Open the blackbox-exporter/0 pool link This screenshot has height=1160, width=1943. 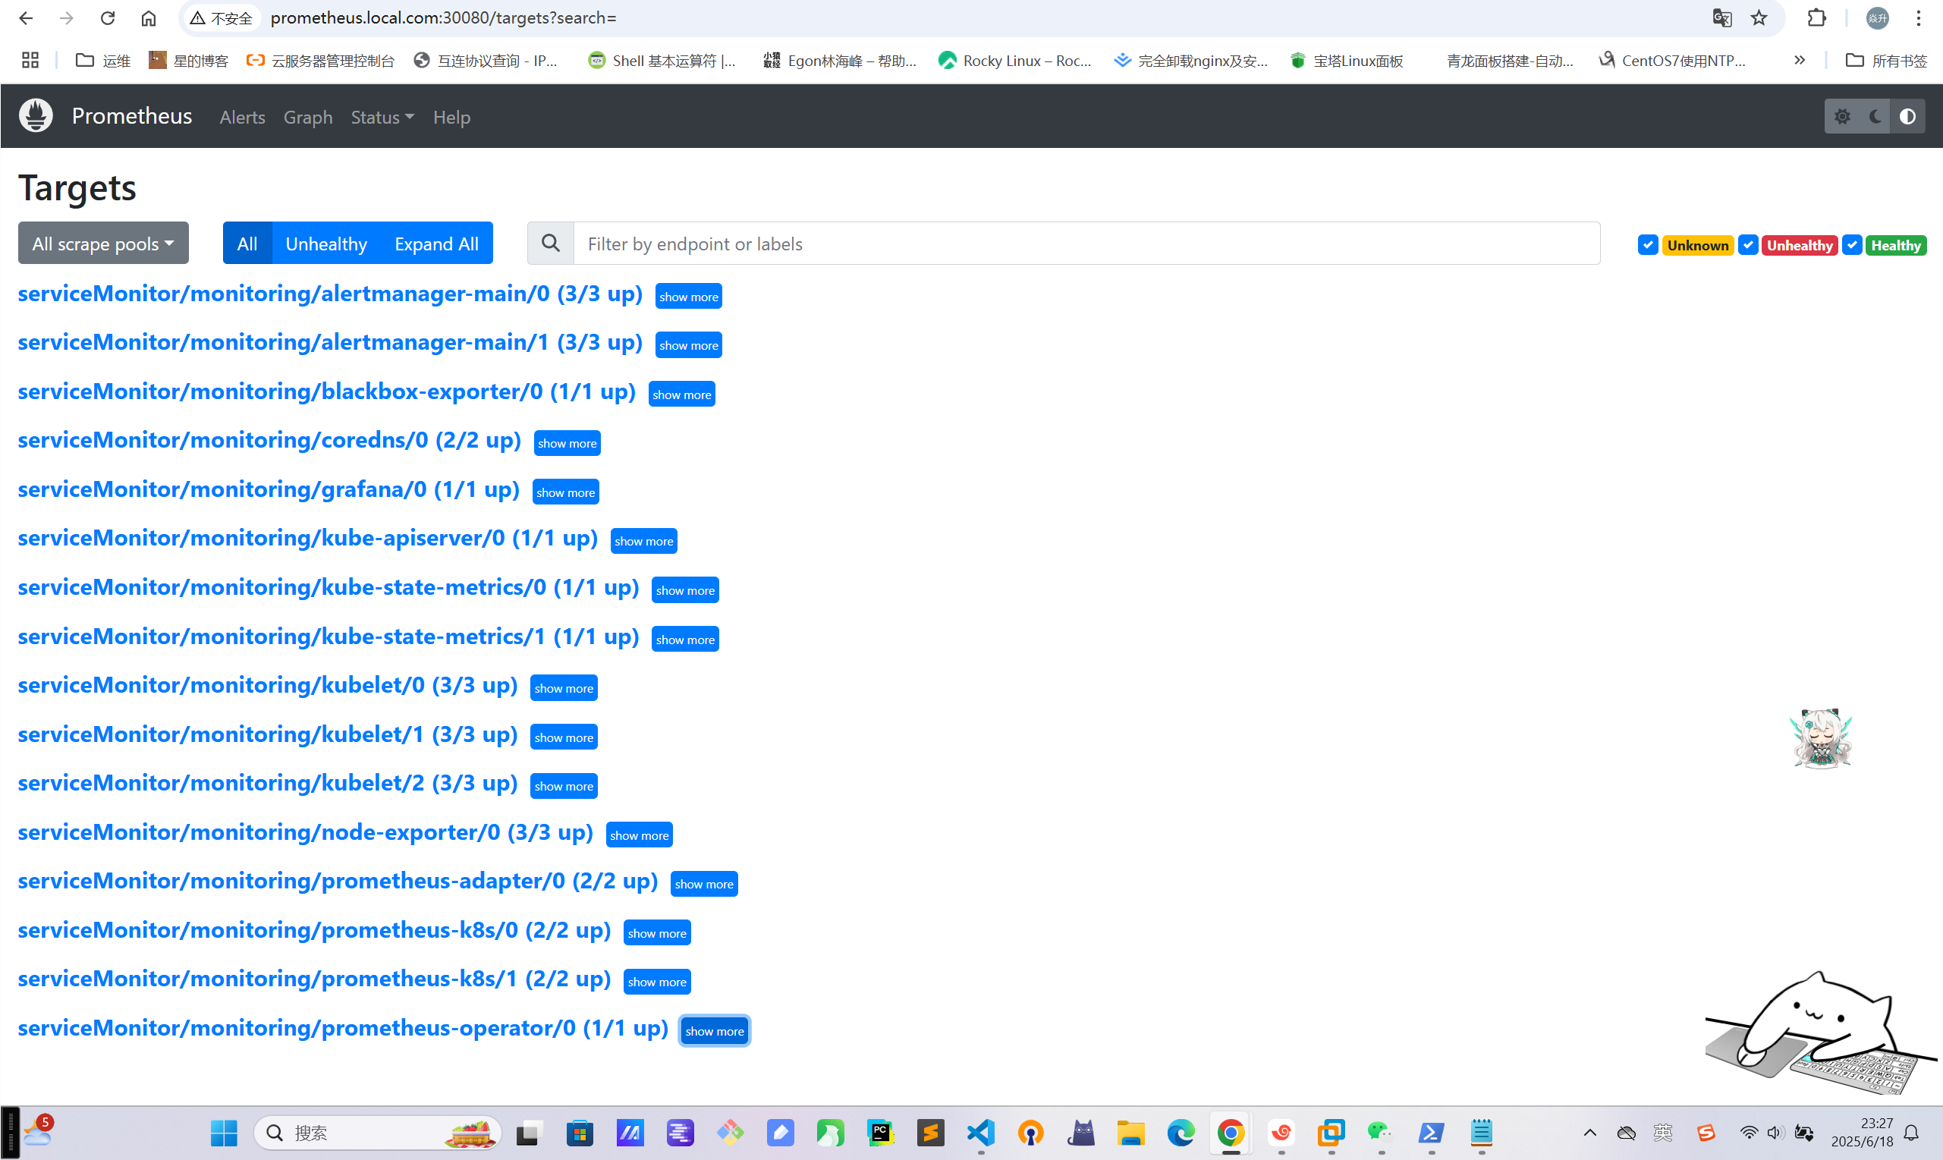[x=327, y=391]
